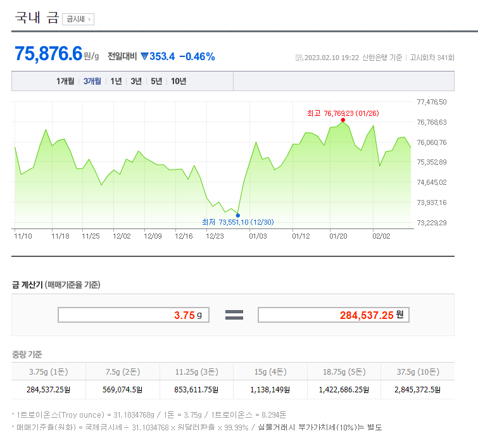Click the 최저 73,551.10 (12/30) label
The height and width of the screenshot is (443, 478).
click(x=238, y=222)
